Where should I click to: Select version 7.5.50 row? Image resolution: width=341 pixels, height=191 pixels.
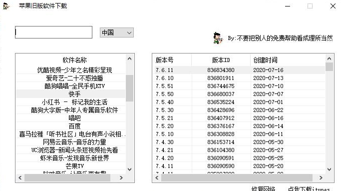pyautogui.click(x=239, y=94)
